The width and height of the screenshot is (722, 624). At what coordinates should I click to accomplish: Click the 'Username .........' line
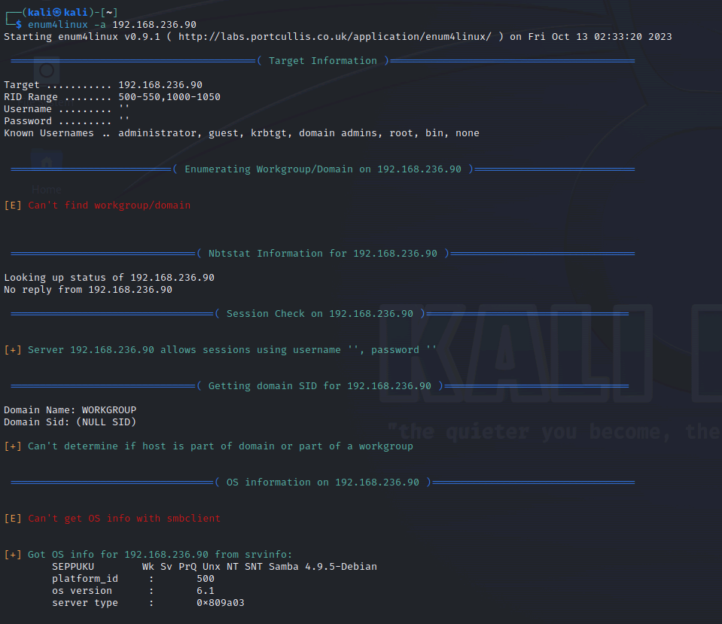coord(66,108)
